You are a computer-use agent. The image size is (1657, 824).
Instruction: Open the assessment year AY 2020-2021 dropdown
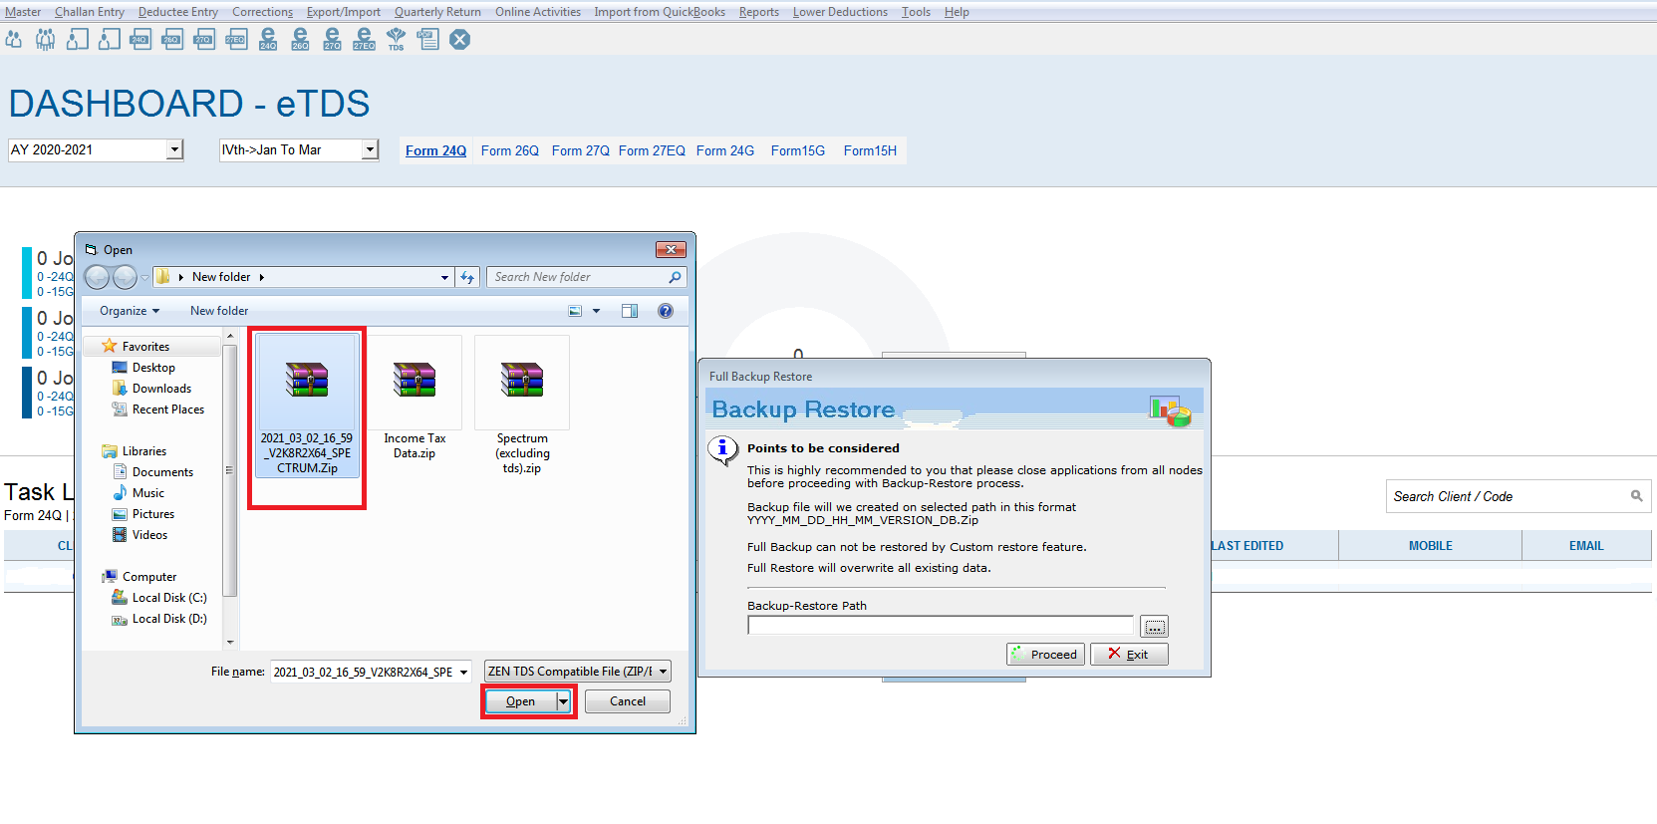pyautogui.click(x=174, y=149)
